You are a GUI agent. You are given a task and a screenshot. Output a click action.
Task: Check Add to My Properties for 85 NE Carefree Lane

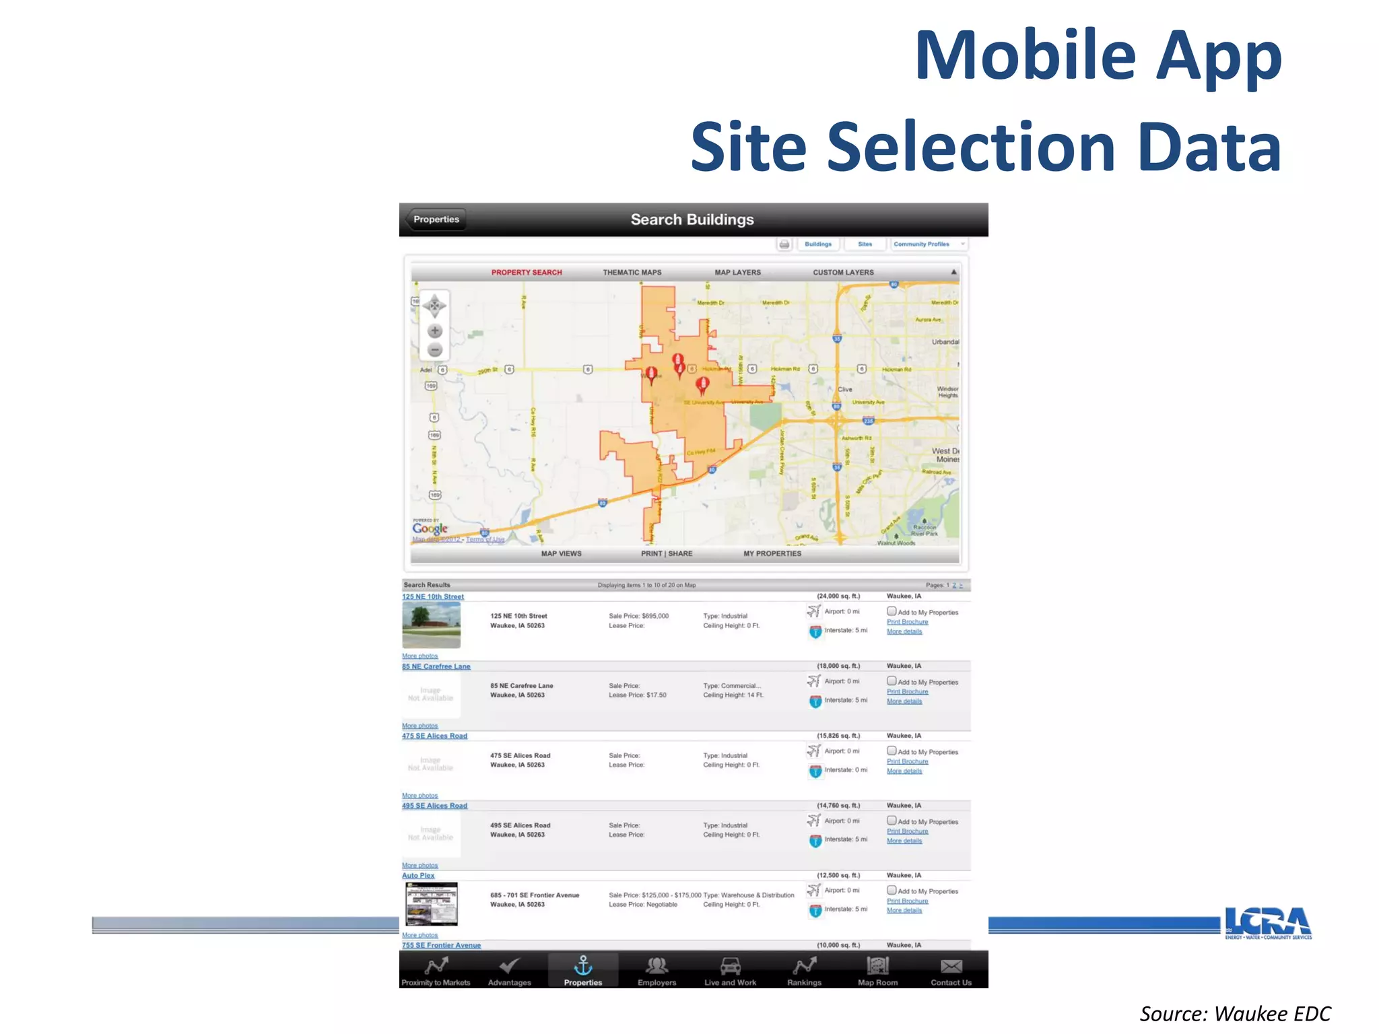pyautogui.click(x=892, y=681)
